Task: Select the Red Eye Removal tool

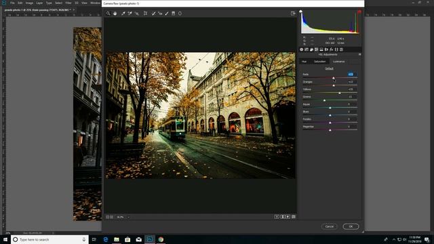Action: (160, 14)
